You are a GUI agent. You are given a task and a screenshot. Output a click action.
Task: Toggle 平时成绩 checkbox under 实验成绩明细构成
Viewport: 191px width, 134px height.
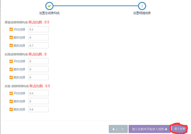[x=11, y=93]
